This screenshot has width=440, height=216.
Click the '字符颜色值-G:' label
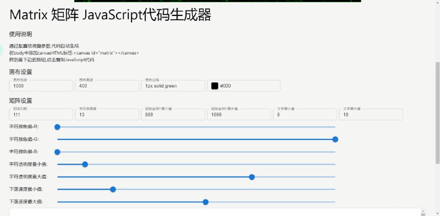point(24,139)
